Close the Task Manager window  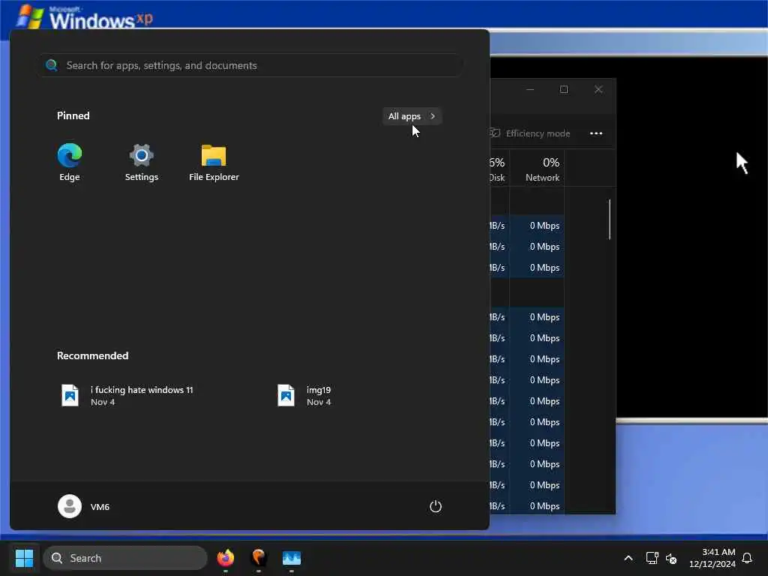coord(598,89)
